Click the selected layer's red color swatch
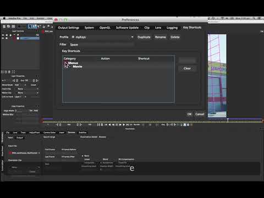 [x=14, y=38]
